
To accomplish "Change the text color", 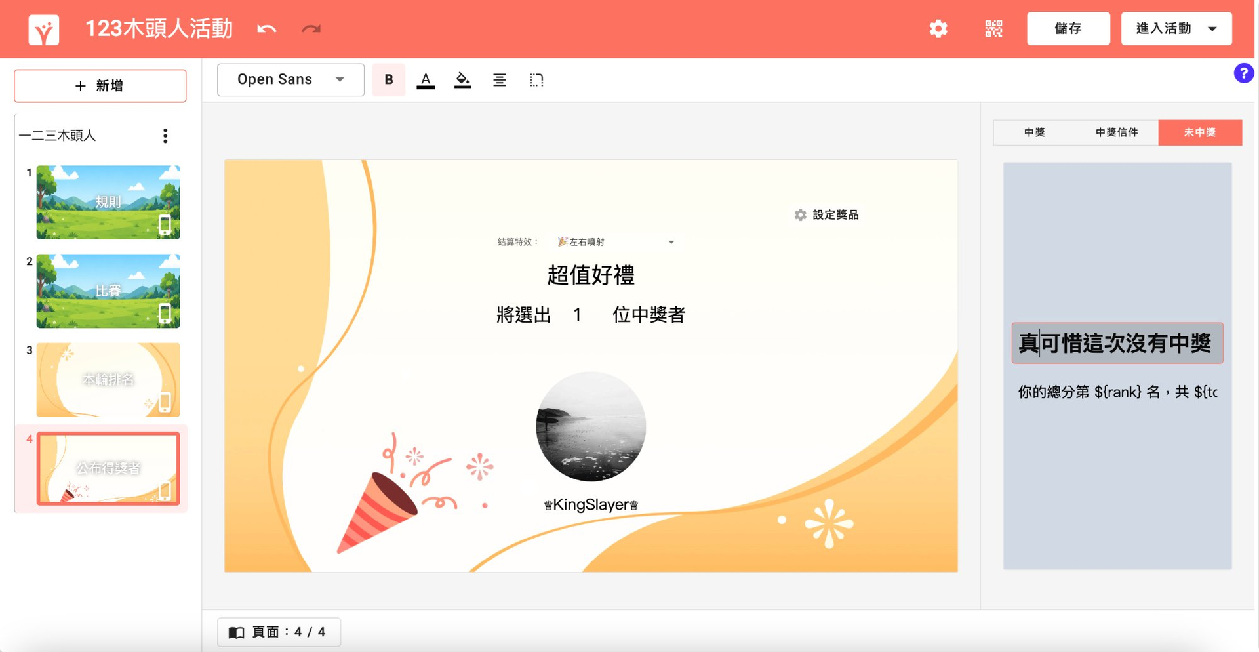I will [426, 80].
